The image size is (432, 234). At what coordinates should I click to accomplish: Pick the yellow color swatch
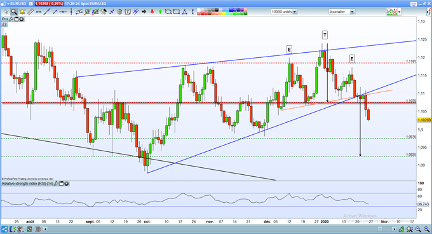[224, 13]
